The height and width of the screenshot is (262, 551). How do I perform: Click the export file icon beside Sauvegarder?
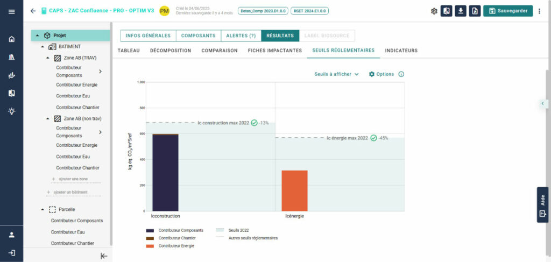coord(474,11)
